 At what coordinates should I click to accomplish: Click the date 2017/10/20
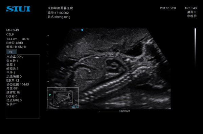168,8
